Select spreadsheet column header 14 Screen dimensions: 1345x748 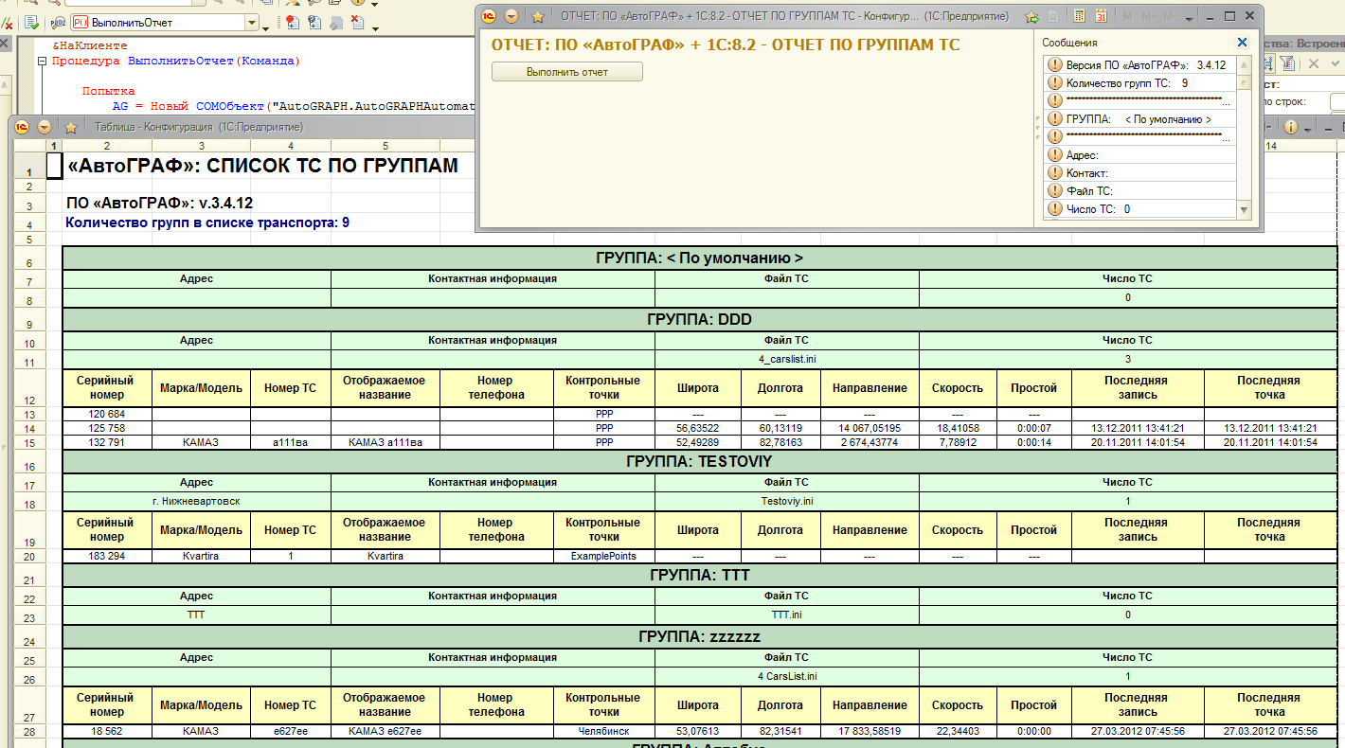1270,146
